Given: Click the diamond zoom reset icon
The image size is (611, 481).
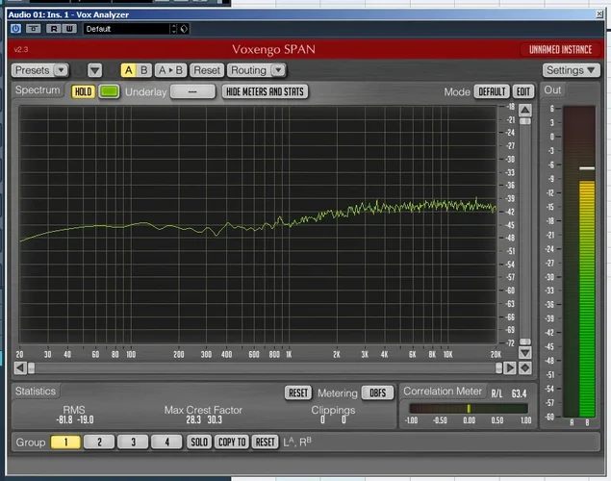Looking at the screenshot, I should click(524, 367).
